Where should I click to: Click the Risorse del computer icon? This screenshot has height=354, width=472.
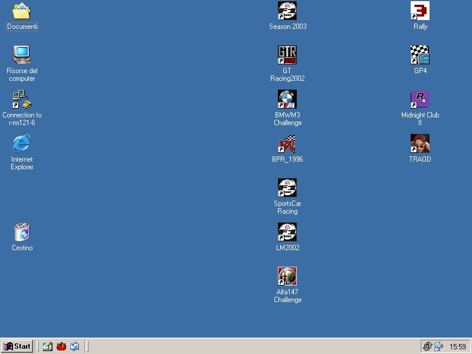pos(22,55)
